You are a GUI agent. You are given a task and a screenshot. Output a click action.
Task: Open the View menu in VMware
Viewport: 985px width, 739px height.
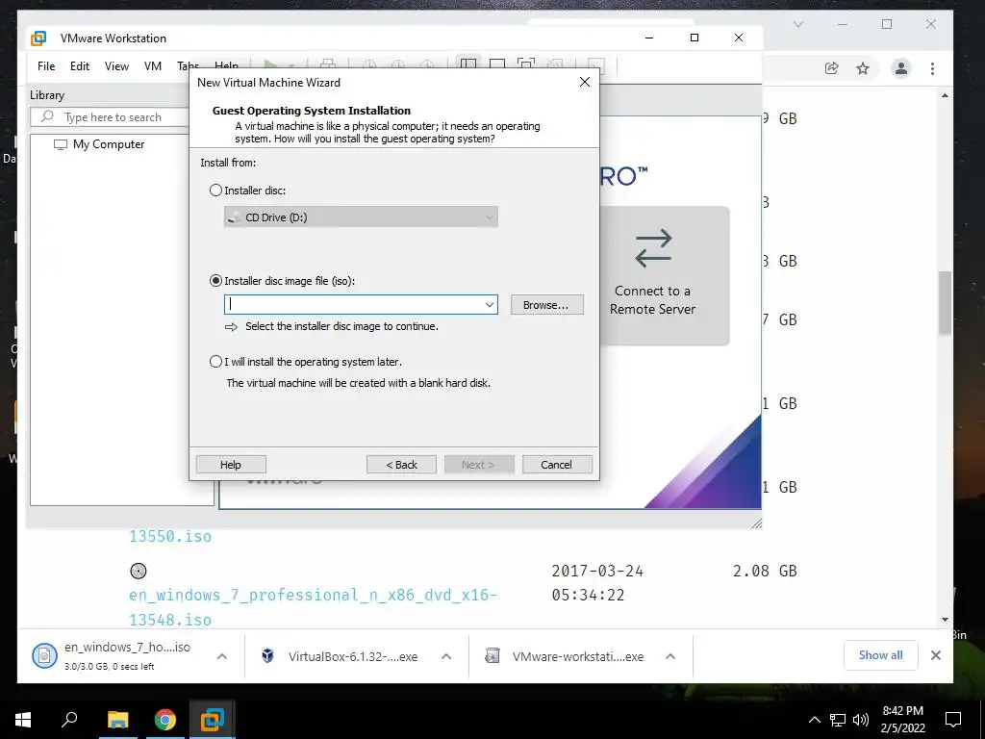116,66
